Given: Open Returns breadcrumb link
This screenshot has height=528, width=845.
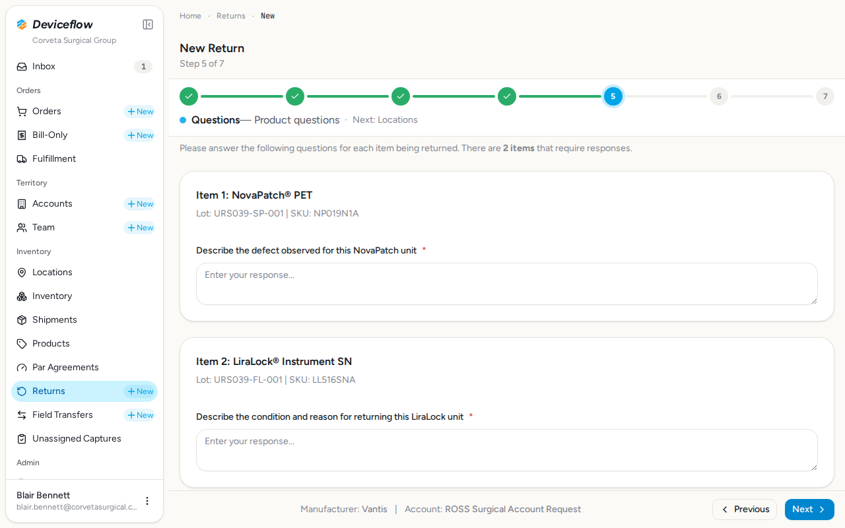Looking at the screenshot, I should tap(231, 16).
